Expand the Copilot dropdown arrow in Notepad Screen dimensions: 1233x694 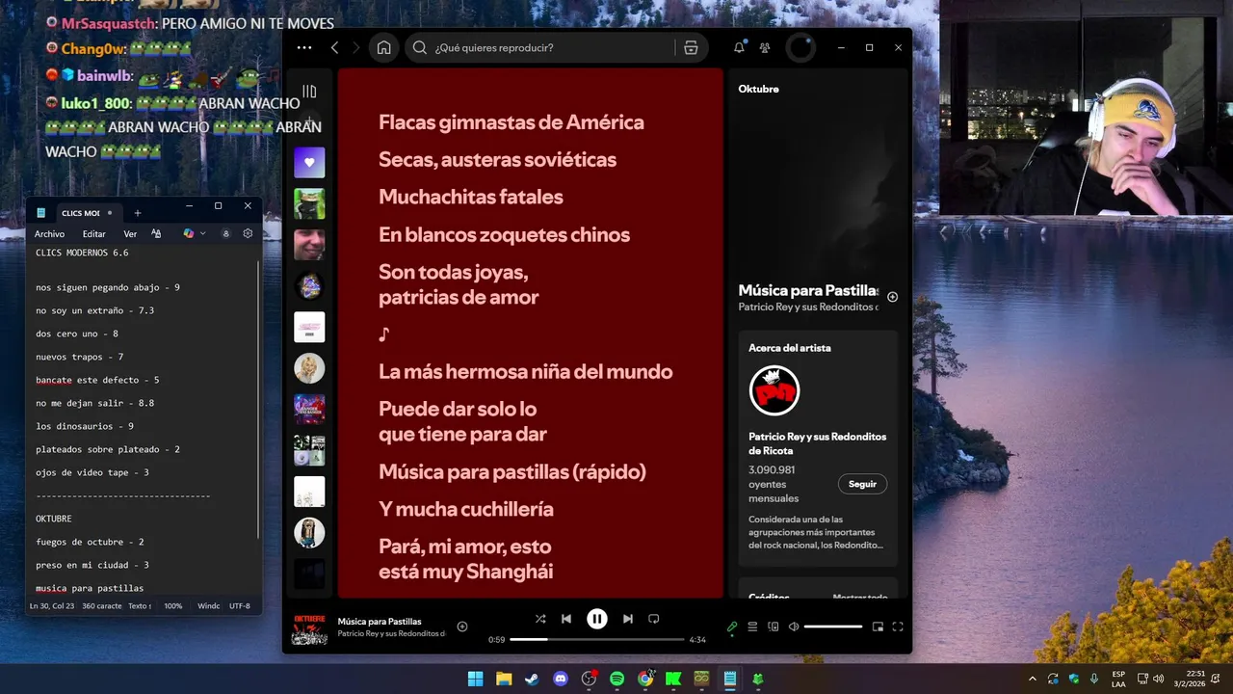tap(202, 234)
